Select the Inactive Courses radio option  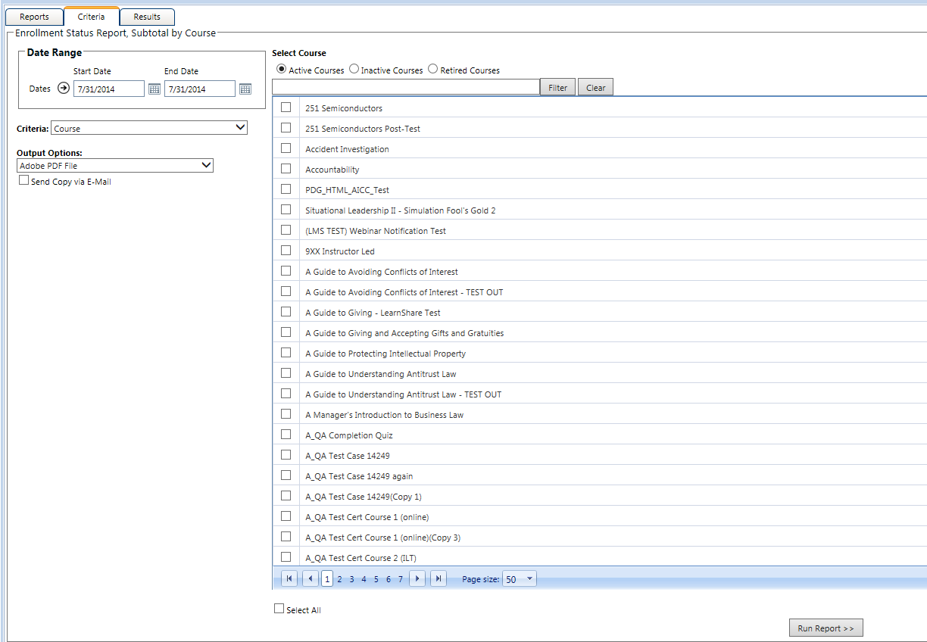click(354, 70)
